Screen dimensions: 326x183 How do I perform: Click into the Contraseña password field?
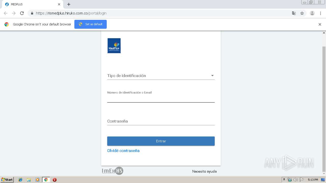(161, 121)
